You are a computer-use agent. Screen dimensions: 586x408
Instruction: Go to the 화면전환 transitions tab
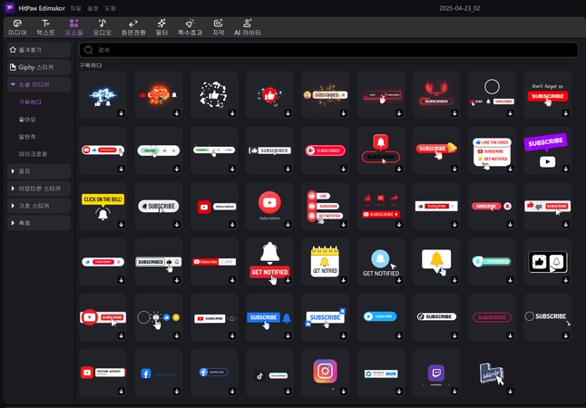pyautogui.click(x=133, y=27)
